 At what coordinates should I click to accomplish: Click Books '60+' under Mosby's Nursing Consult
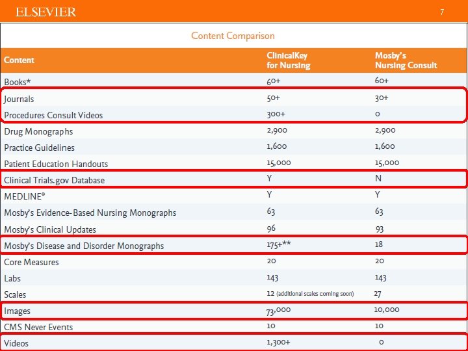point(382,81)
